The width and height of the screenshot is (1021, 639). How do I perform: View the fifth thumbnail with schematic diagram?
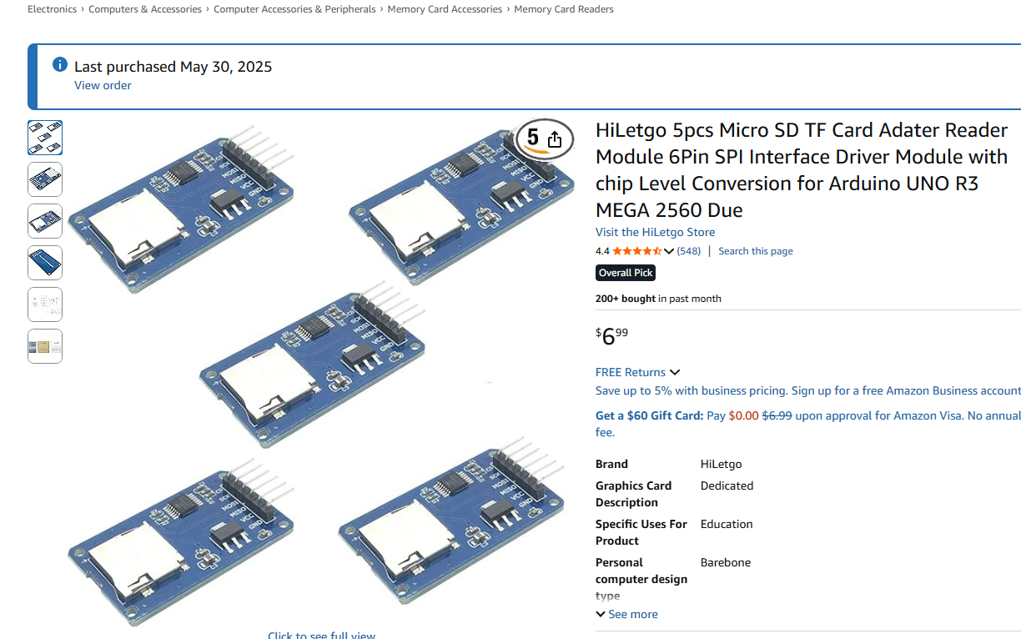click(45, 304)
